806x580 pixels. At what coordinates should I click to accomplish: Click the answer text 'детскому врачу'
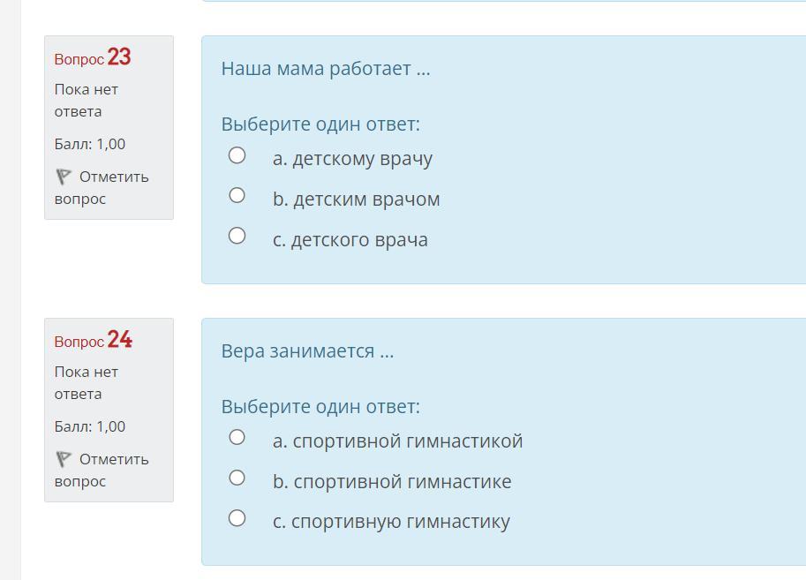362,159
